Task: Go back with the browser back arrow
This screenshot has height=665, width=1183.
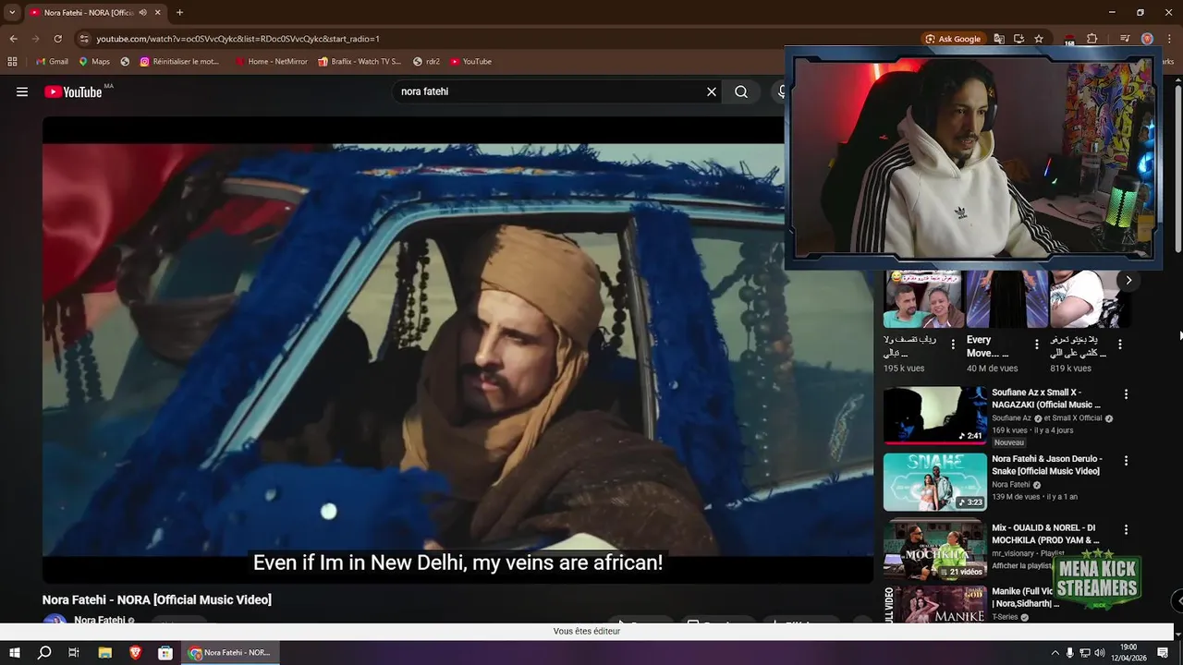Action: pos(13,39)
